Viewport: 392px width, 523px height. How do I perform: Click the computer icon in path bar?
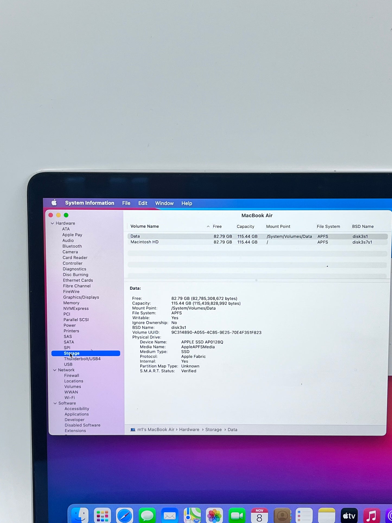[133, 430]
